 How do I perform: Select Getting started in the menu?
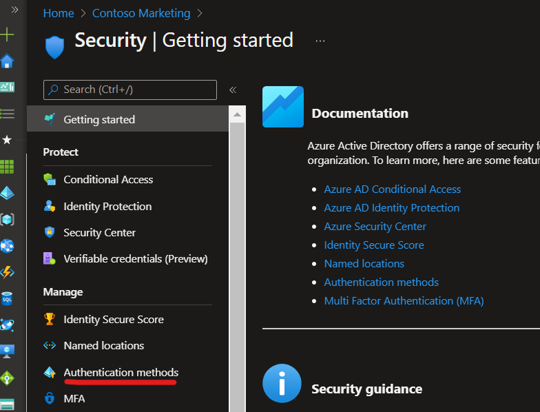[x=128, y=119]
